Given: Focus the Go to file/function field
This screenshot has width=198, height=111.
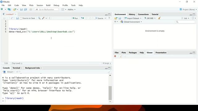Looking at the screenshot, I should click(x=46, y=10).
